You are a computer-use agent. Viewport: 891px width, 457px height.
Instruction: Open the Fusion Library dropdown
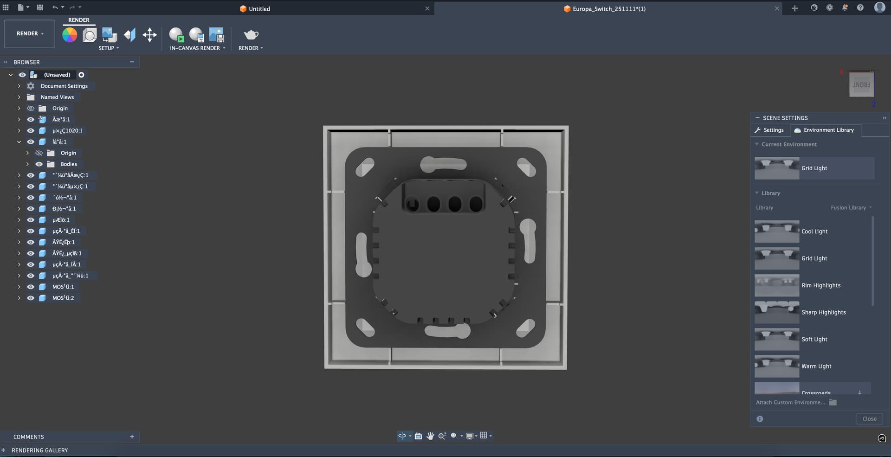pos(851,208)
